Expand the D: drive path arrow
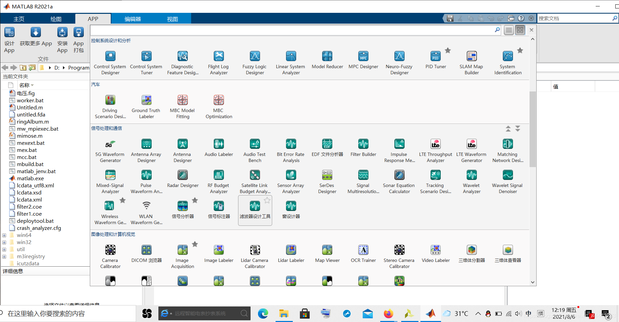 (63, 68)
